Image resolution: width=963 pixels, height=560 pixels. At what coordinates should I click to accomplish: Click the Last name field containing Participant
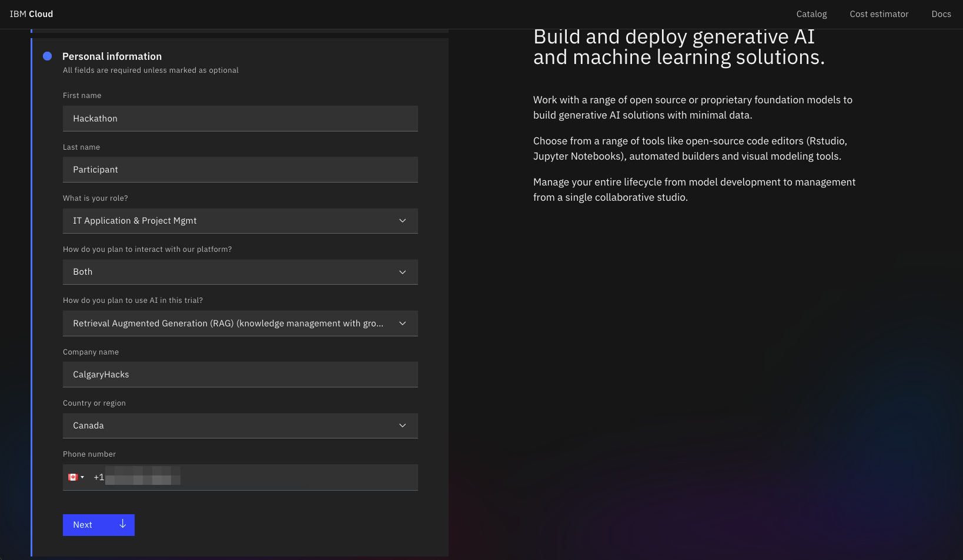pyautogui.click(x=240, y=170)
